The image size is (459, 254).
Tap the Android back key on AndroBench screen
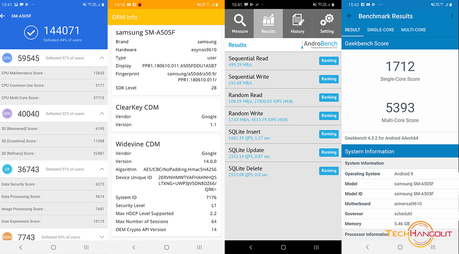[x=251, y=247]
